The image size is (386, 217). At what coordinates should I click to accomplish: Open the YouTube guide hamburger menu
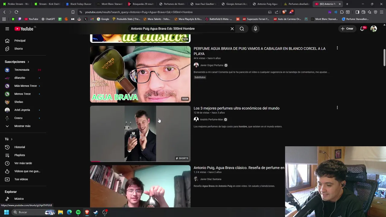(7, 29)
